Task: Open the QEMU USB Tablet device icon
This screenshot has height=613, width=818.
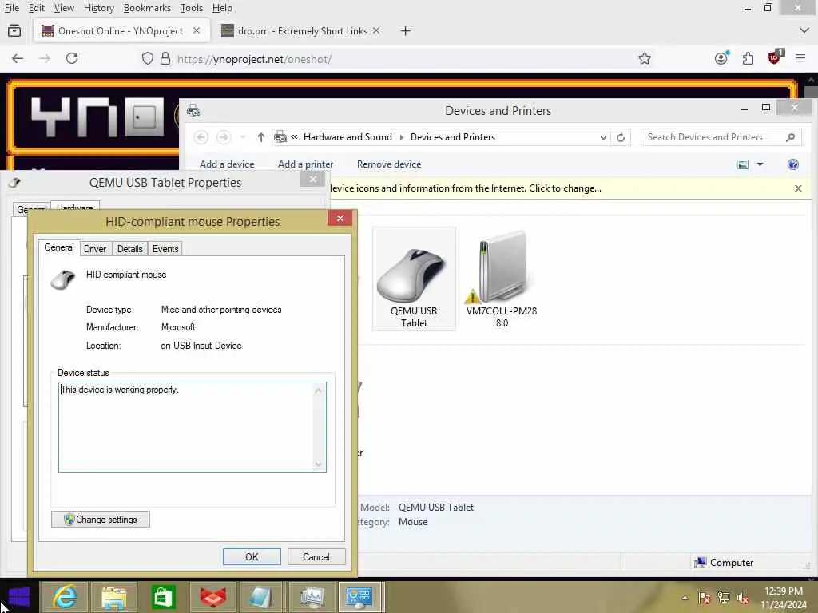Action: 414,279
